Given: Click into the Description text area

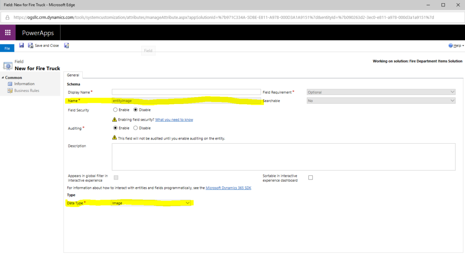Looking at the screenshot, I should (x=283, y=157).
